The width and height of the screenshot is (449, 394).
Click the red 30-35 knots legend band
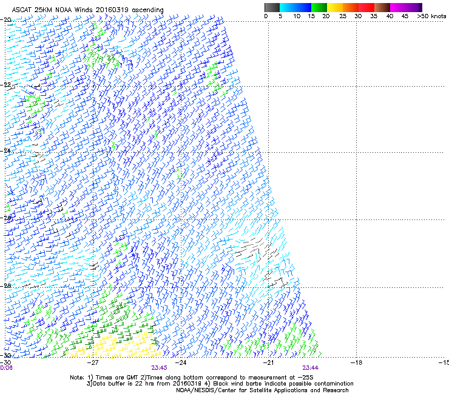point(366,7)
